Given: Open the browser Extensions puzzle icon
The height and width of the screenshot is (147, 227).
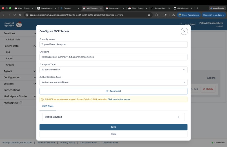Looking at the screenshot, I should point(157,15).
